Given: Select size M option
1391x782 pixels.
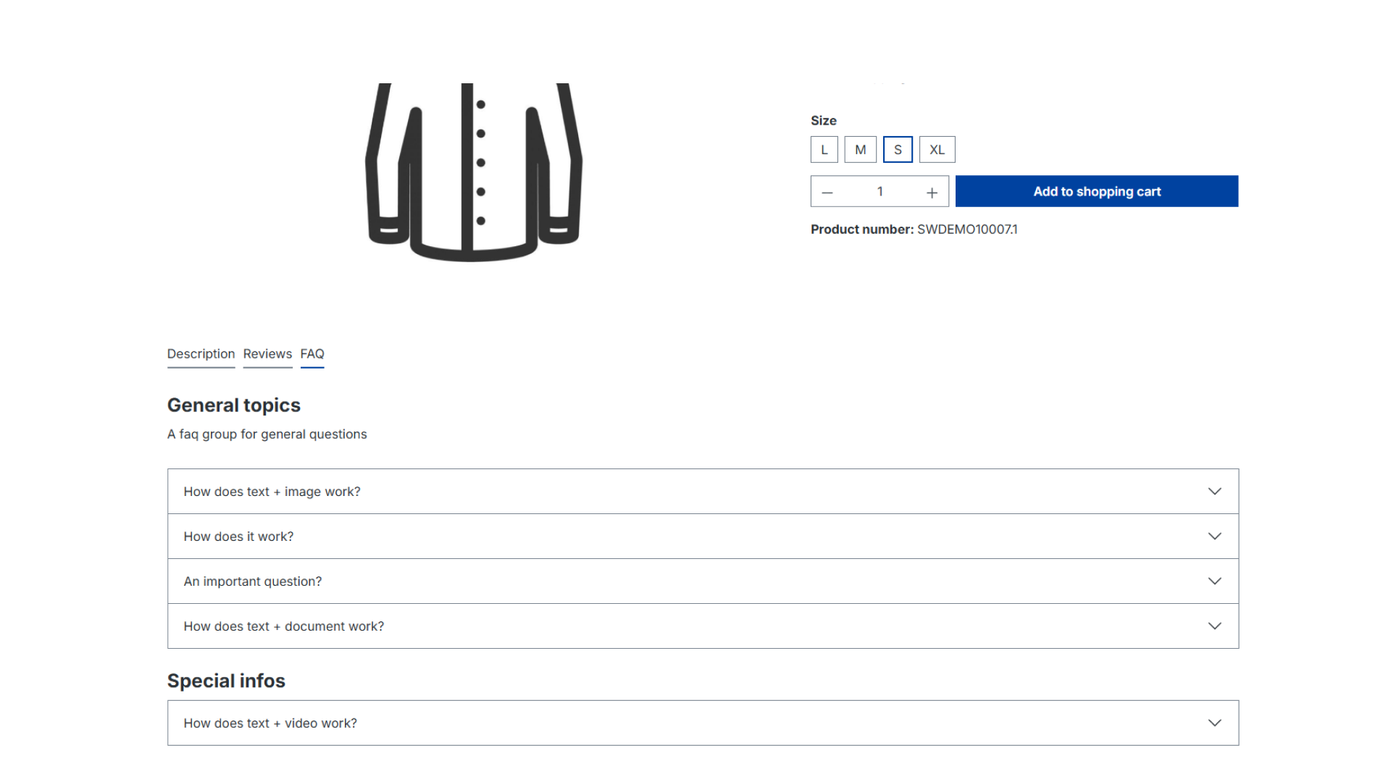Looking at the screenshot, I should pyautogui.click(x=861, y=150).
